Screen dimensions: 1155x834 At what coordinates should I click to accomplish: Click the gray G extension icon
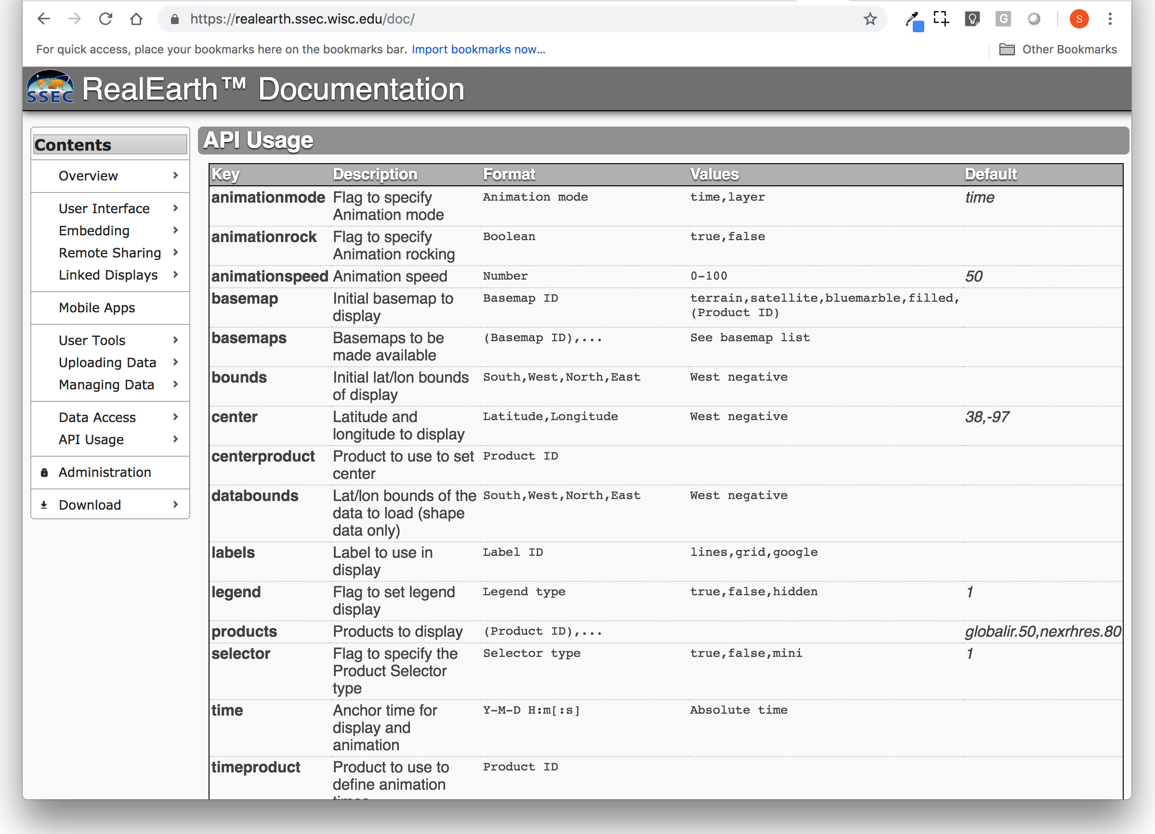click(1003, 19)
